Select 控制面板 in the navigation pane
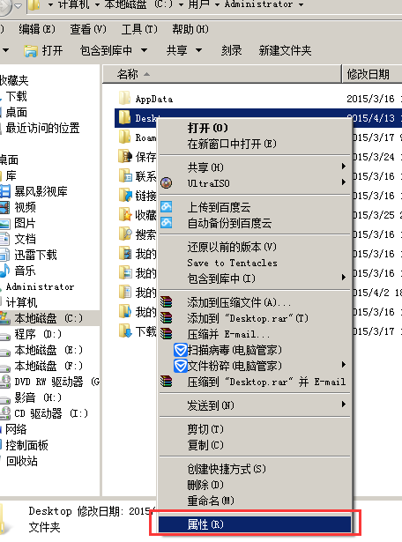 pyautogui.click(x=26, y=445)
